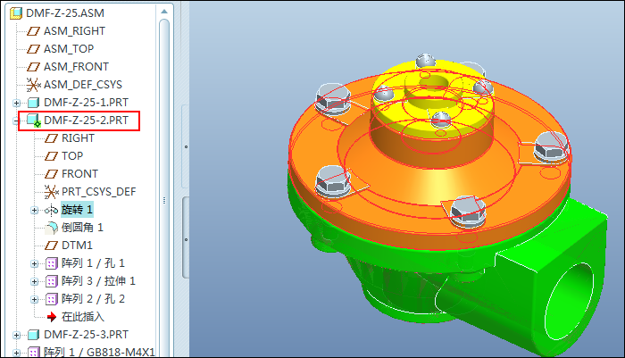Image resolution: width=625 pixels, height=358 pixels.
Task: Select the PRT_CSYS_DEF label
Action: pyautogui.click(x=99, y=192)
